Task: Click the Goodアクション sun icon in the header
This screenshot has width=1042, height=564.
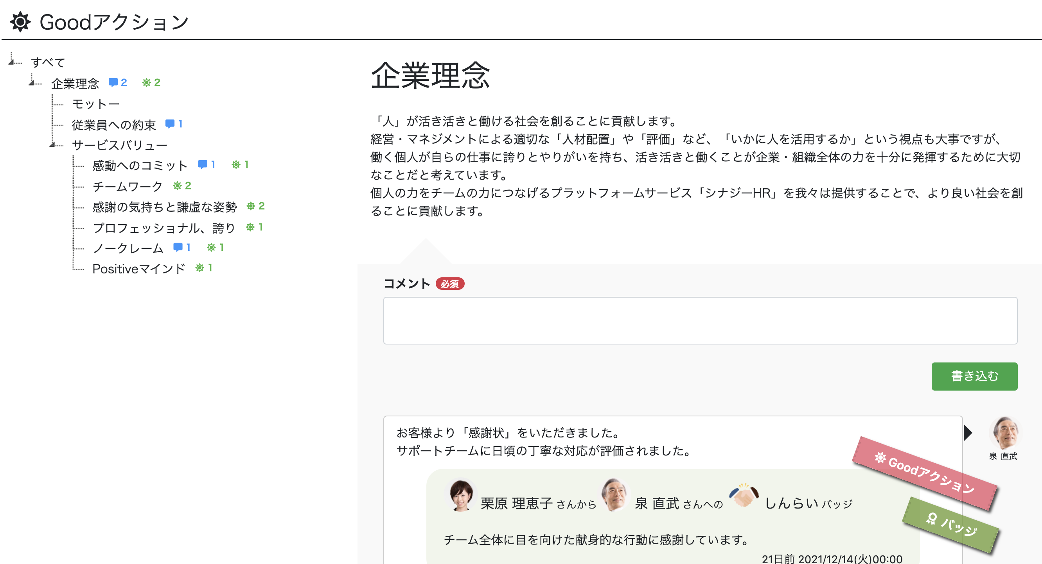Action: click(x=20, y=22)
